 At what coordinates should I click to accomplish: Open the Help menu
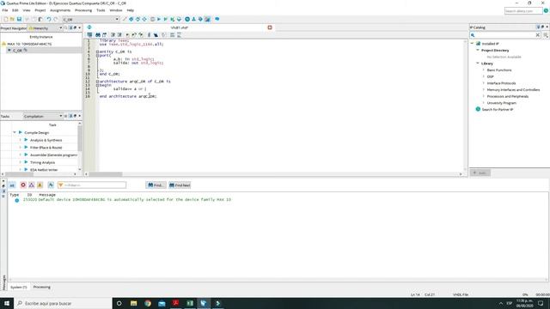(130, 10)
